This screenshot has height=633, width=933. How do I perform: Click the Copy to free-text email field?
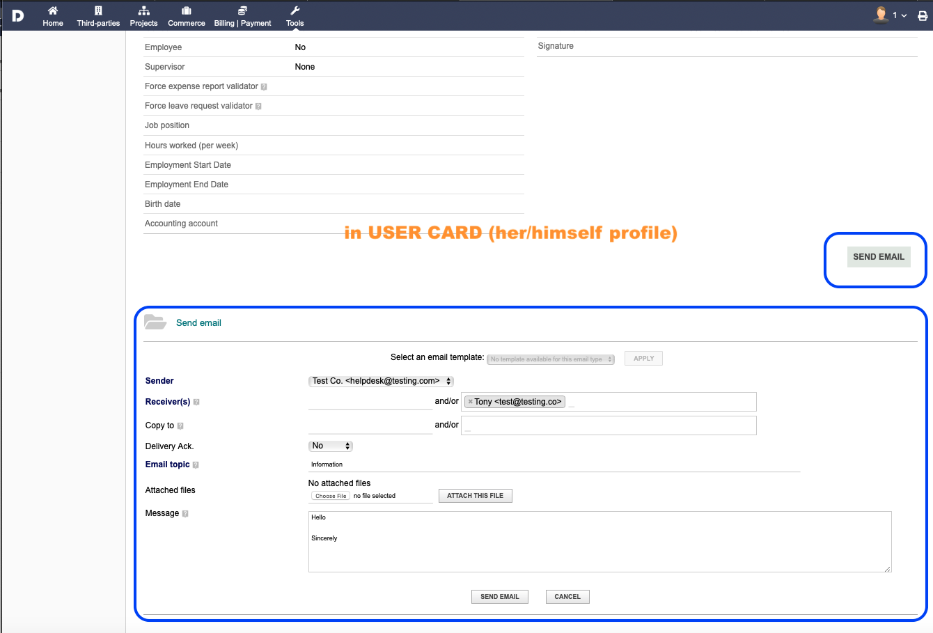370,425
